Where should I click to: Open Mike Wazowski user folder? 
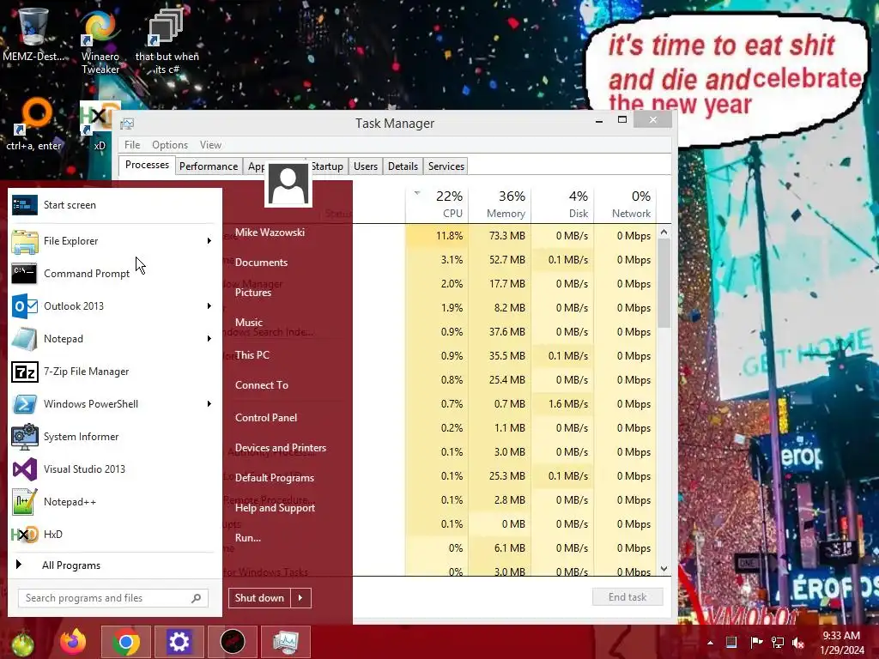[x=270, y=232]
